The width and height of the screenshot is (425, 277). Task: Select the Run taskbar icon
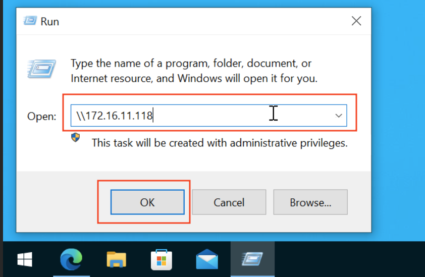coord(252,260)
